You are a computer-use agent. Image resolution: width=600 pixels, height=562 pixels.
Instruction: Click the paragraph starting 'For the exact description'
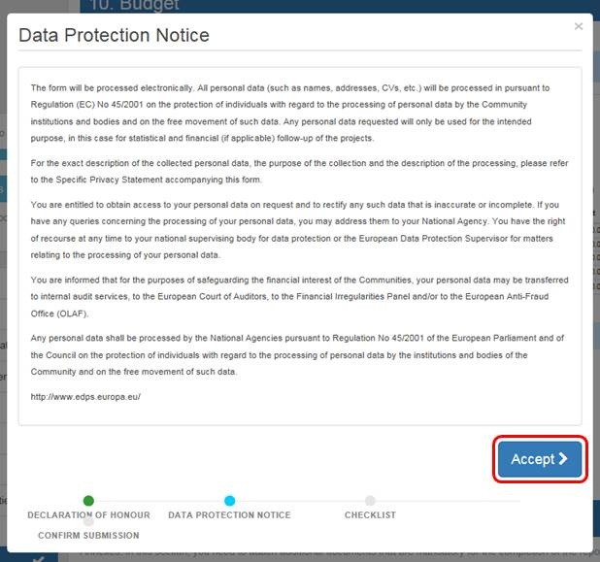tap(300, 170)
